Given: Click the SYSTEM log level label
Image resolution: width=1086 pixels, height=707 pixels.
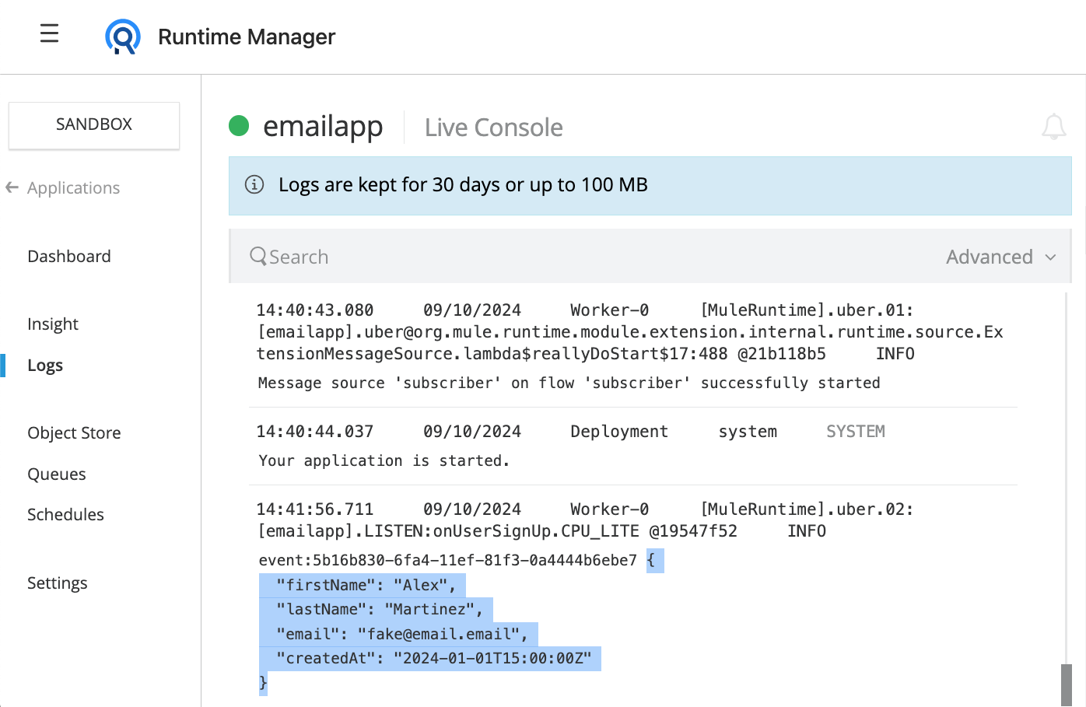Looking at the screenshot, I should click(x=856, y=432).
